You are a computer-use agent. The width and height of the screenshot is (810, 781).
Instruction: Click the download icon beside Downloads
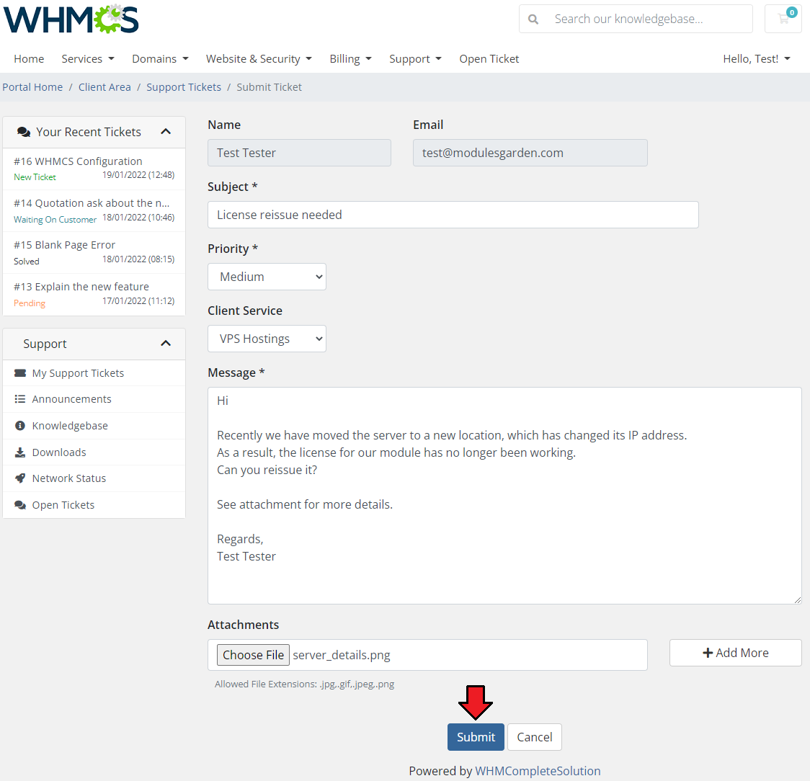[x=20, y=452]
